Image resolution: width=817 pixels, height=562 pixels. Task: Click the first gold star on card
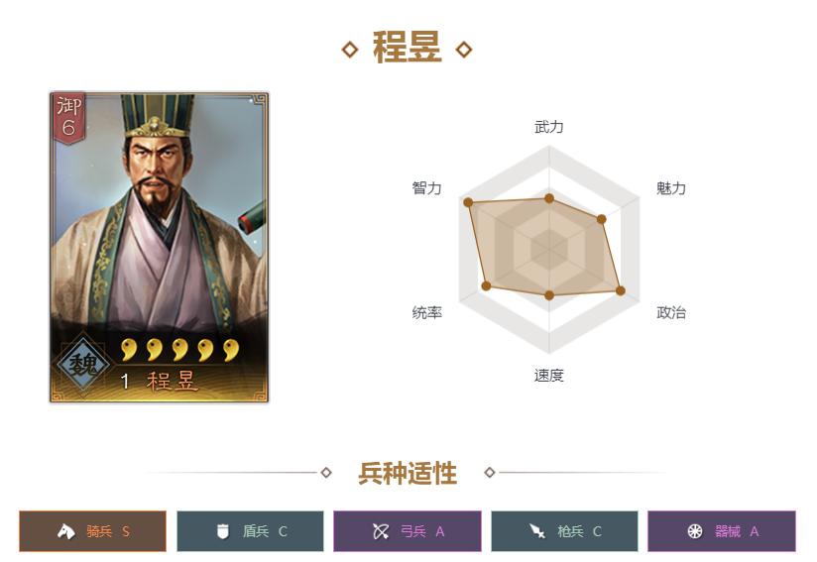pyautogui.click(x=129, y=350)
